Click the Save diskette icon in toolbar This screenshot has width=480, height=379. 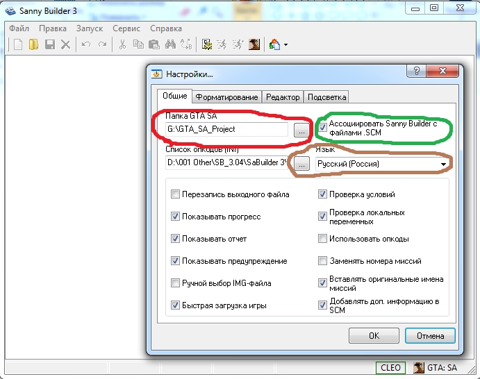(x=49, y=44)
